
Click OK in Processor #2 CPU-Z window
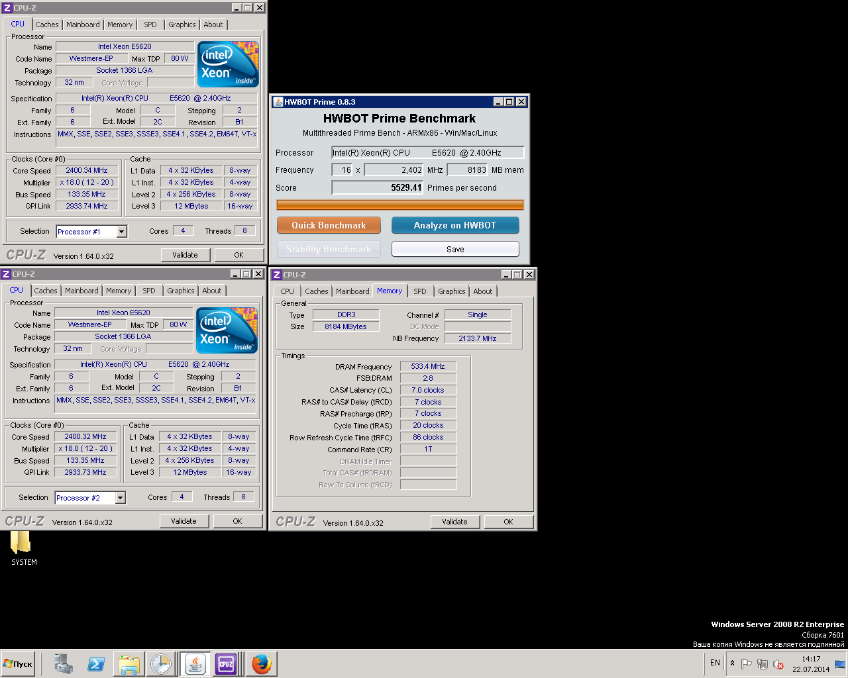point(238,521)
